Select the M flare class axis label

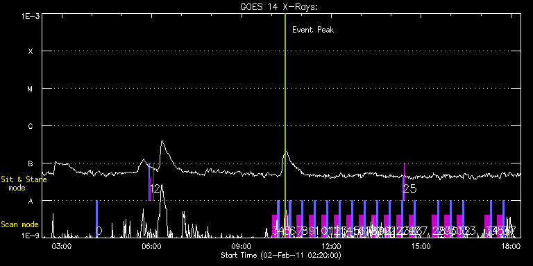(31, 89)
